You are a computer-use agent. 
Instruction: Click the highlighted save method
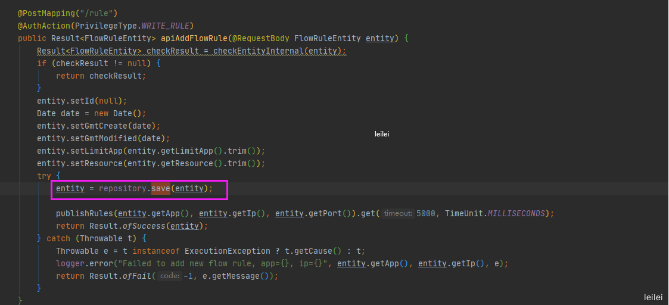161,188
